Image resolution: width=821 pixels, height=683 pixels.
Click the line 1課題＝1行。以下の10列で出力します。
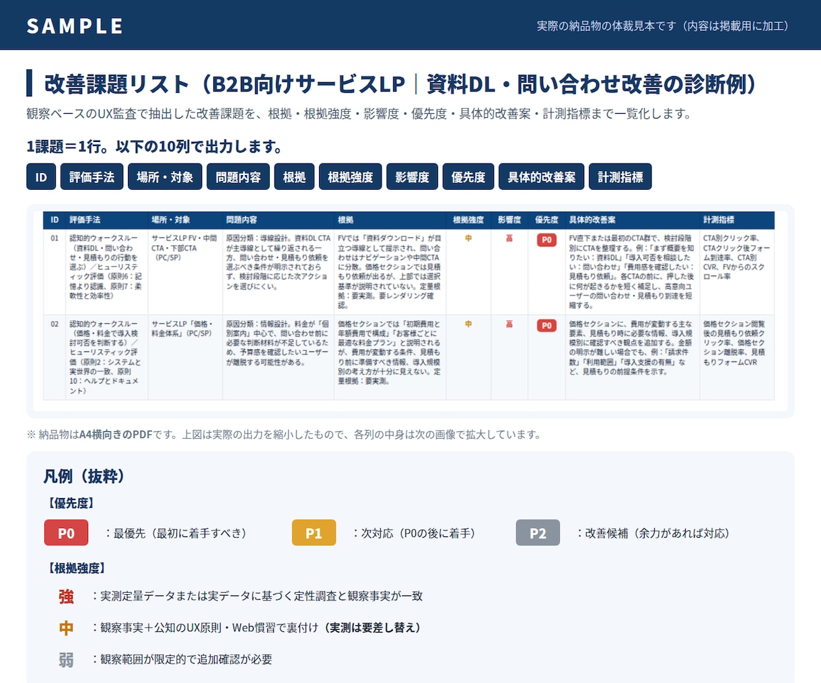(x=155, y=146)
